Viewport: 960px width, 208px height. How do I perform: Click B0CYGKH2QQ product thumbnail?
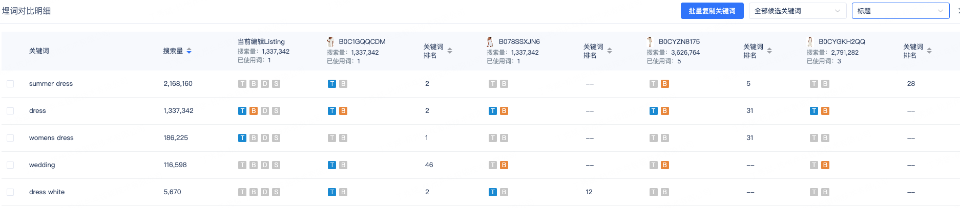tap(810, 41)
